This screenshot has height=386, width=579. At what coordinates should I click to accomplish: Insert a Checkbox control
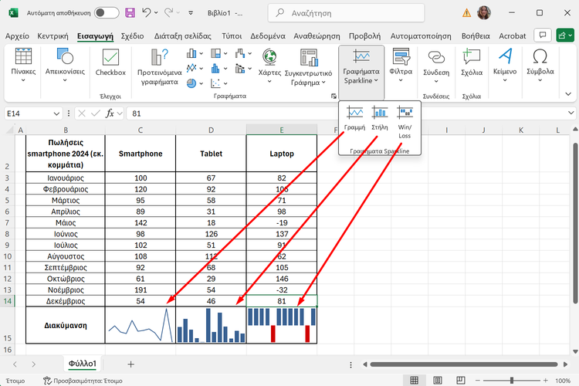[110, 62]
